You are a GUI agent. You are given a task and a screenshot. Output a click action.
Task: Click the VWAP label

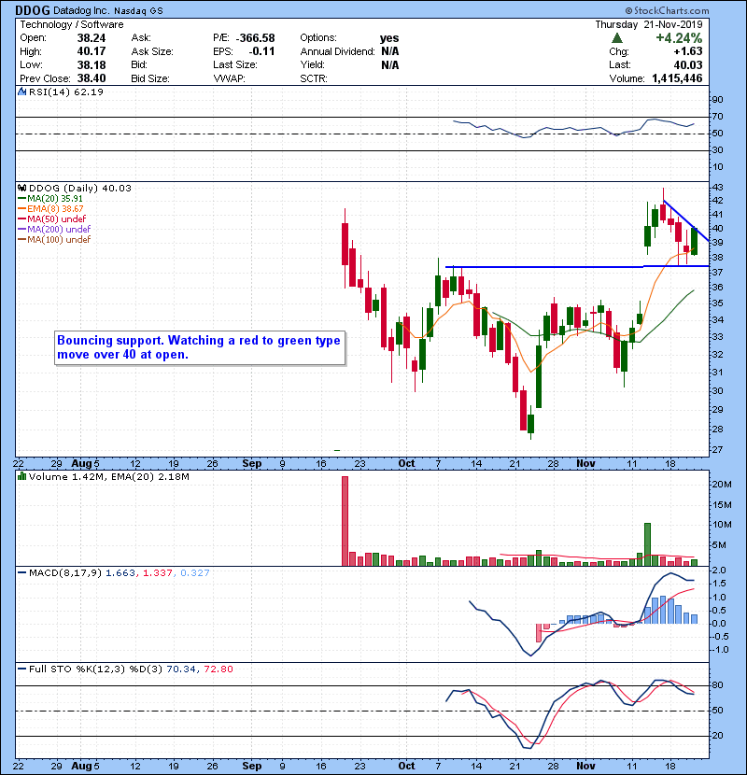[229, 78]
